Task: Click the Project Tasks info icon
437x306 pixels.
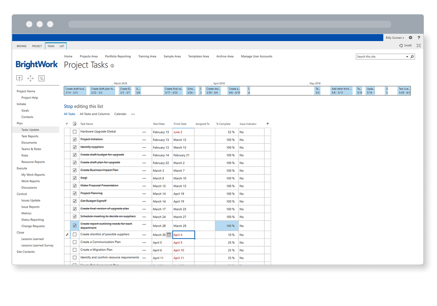Action: (112, 66)
